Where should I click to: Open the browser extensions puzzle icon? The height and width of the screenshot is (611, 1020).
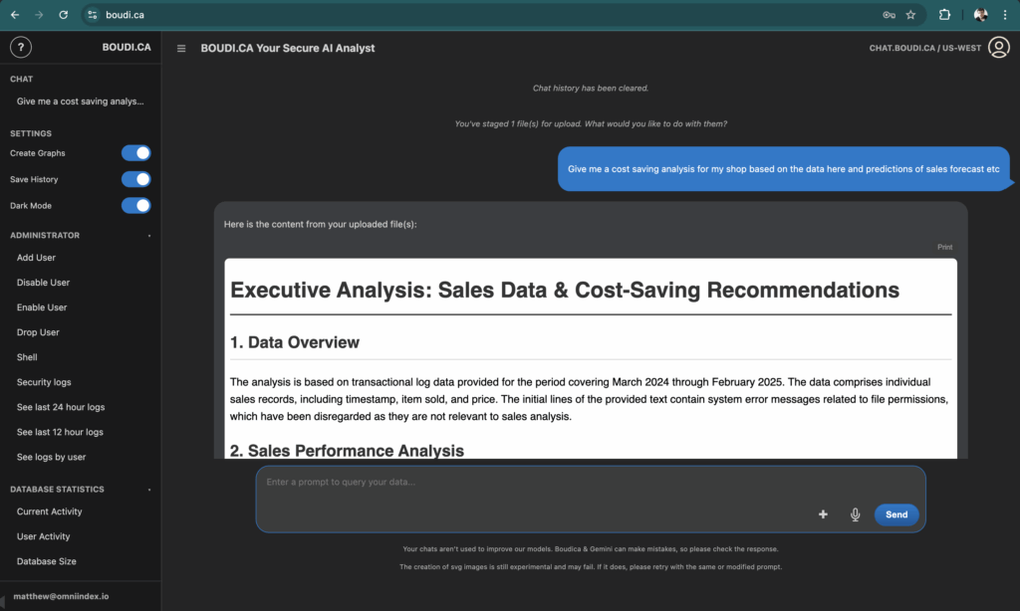click(945, 15)
